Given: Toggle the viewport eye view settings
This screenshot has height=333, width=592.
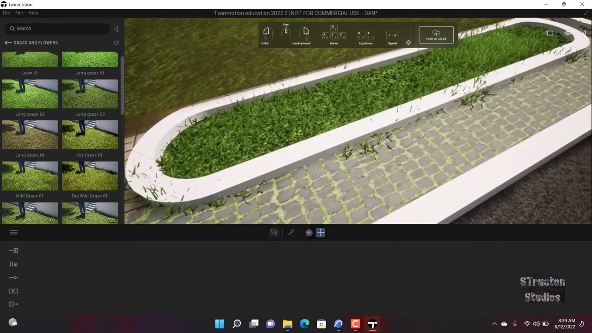Looking at the screenshot, I should (x=567, y=33).
